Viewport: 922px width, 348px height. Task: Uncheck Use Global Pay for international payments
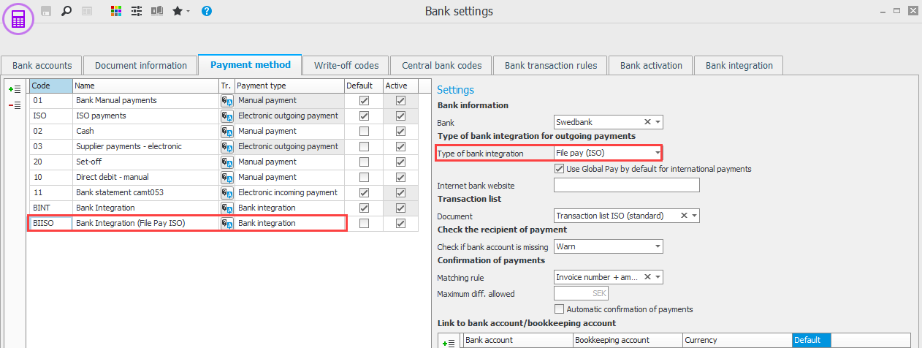560,169
